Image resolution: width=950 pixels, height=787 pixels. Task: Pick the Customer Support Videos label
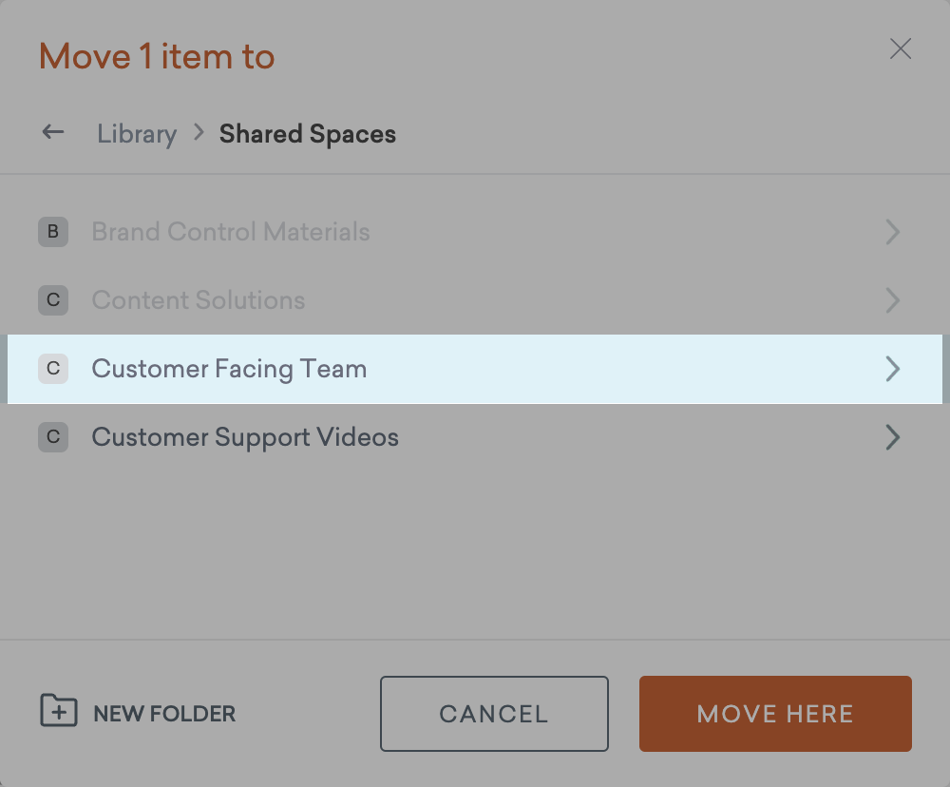point(245,437)
